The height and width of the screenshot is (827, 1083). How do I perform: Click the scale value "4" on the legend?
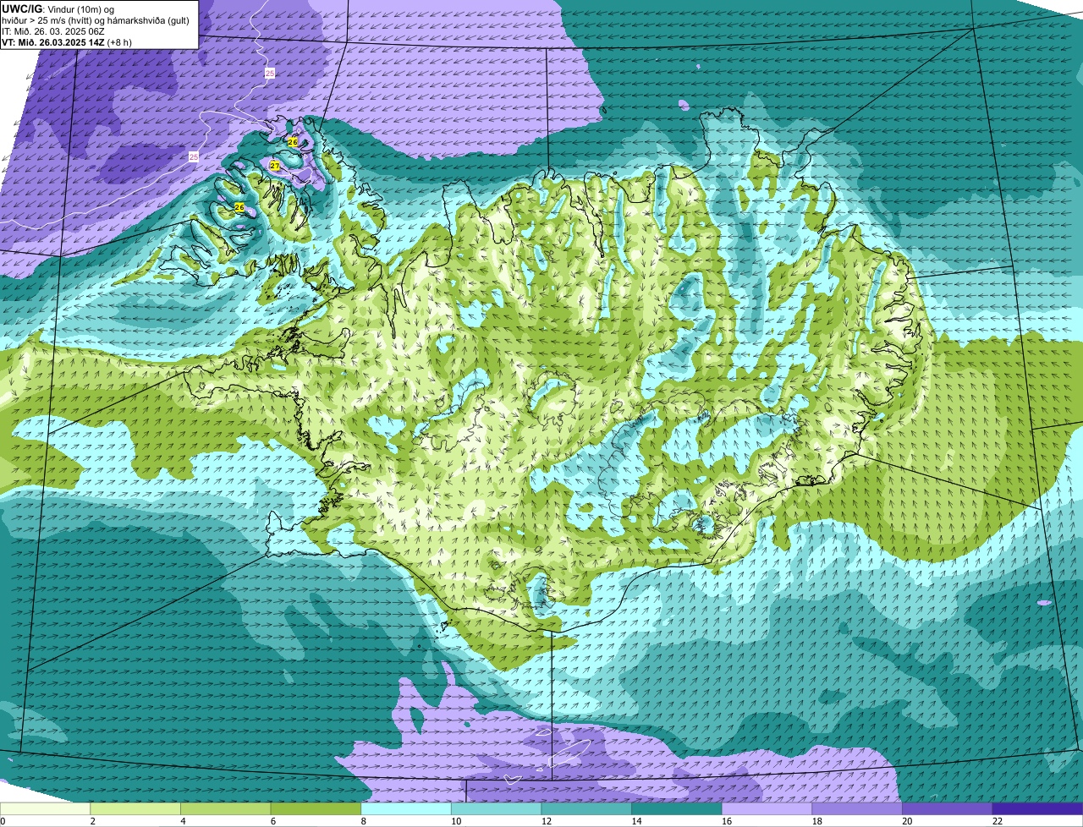pos(183,821)
